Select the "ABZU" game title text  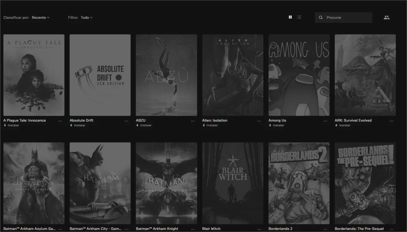[141, 121]
